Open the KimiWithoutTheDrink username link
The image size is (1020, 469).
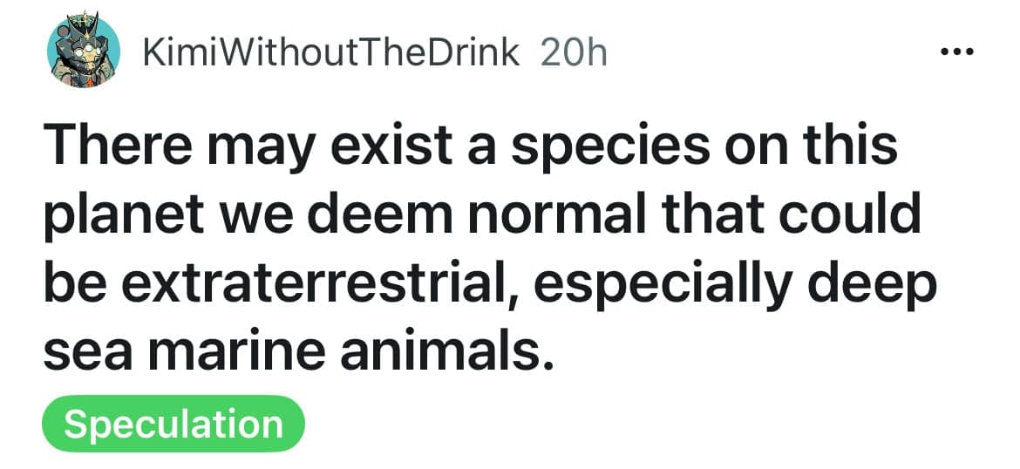tap(330, 53)
